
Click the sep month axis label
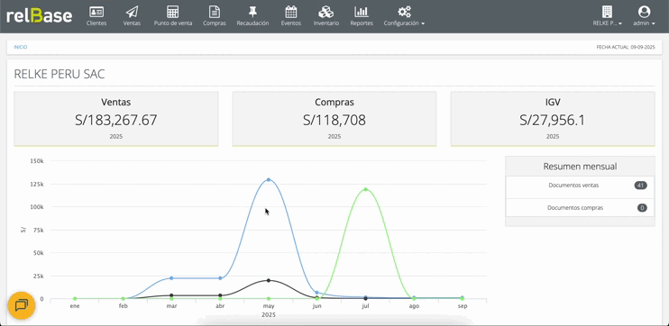tap(463, 306)
